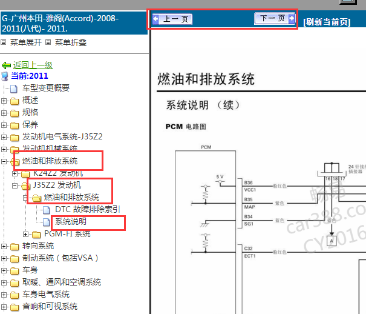Expand 发动机机械系统 node
This screenshot has height=314, width=366.
(x=4, y=149)
